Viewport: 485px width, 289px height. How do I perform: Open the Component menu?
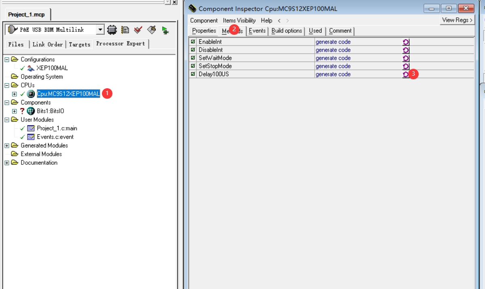pyautogui.click(x=204, y=20)
